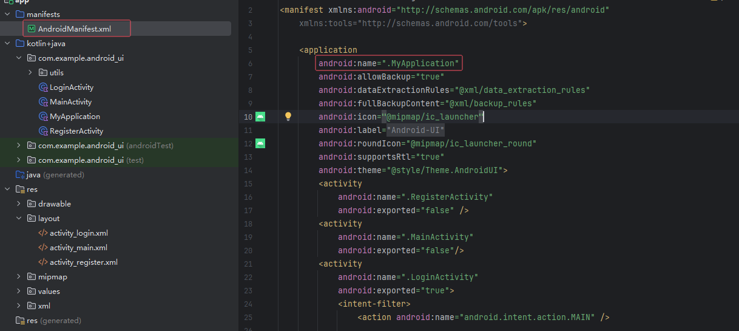Click the "@mipmap/ic_launcher_round" value

coord(471,143)
